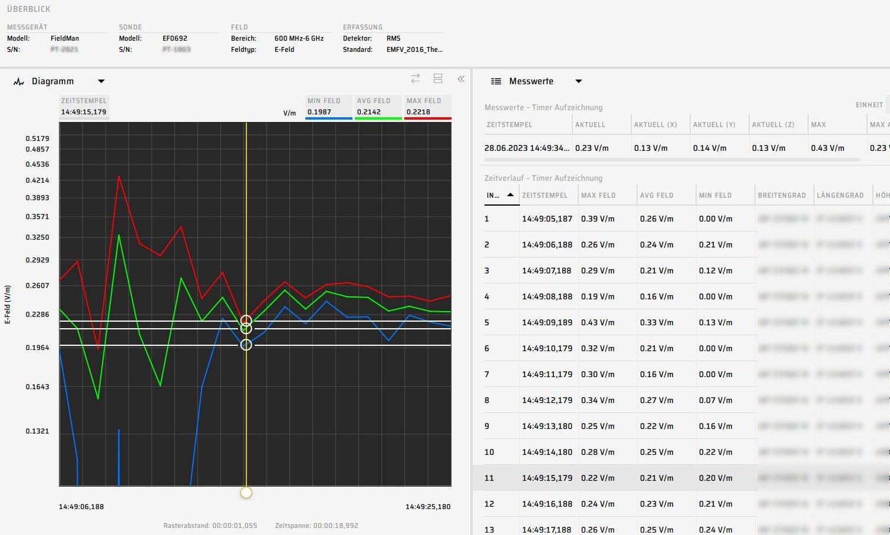
Task: Click the BREITENGRAD column header
Action: click(782, 195)
